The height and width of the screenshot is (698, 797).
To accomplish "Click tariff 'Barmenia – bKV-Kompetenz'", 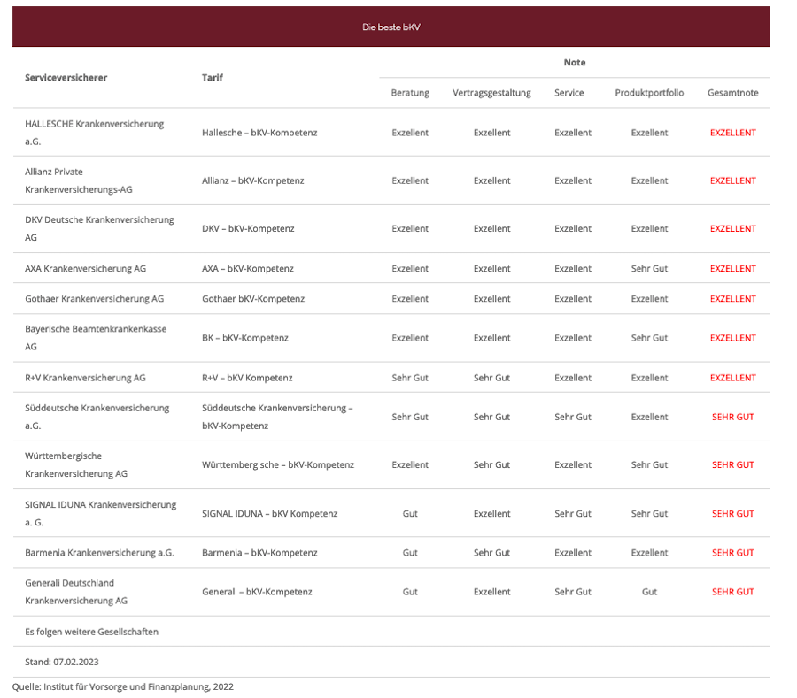I will pyautogui.click(x=259, y=552).
